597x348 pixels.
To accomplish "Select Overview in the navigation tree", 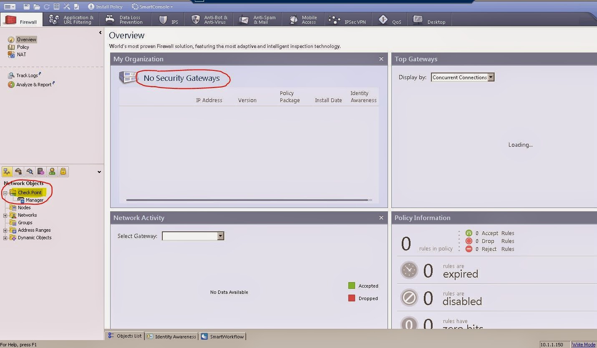I will click(x=26, y=40).
